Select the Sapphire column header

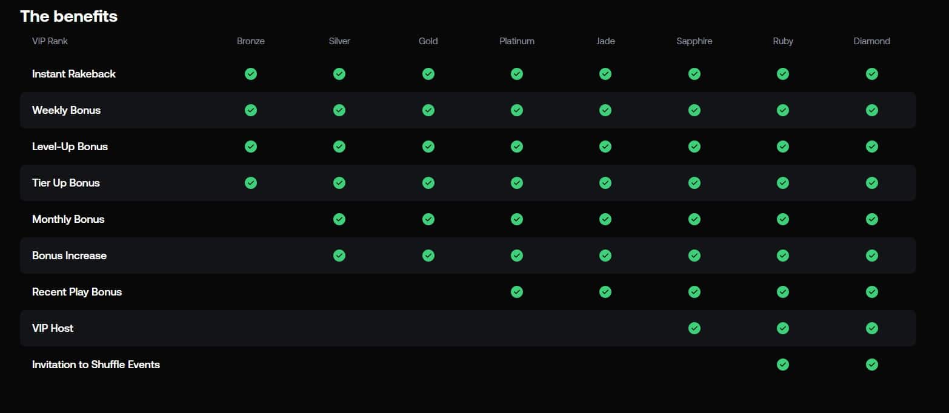(x=694, y=41)
